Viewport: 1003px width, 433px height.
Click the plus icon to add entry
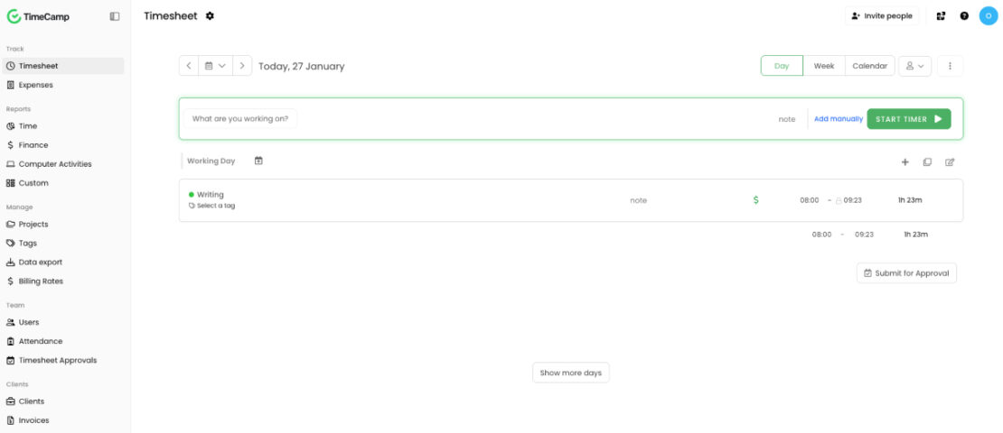905,162
